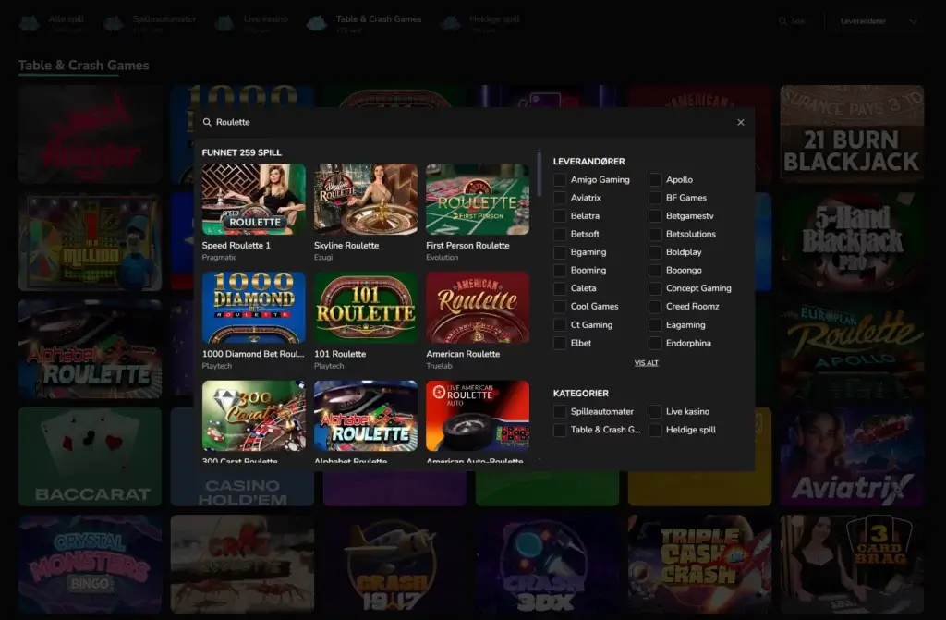Check the Aviatrix provider box
The height and width of the screenshot is (620, 946).
(x=560, y=198)
